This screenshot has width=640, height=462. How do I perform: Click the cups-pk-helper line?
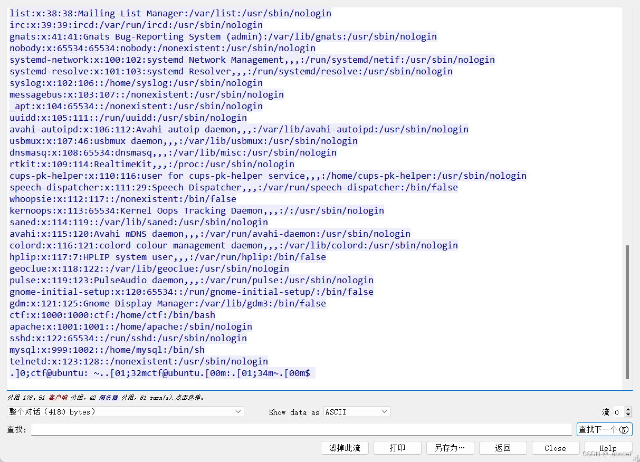coord(268,176)
